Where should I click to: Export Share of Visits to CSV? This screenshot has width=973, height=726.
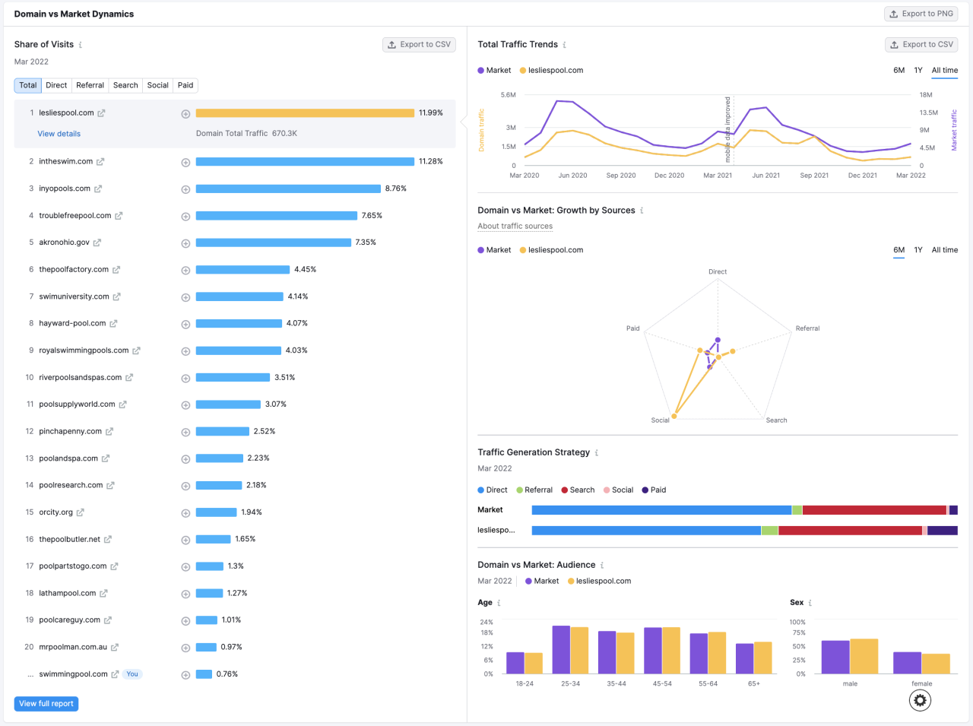pyautogui.click(x=419, y=45)
